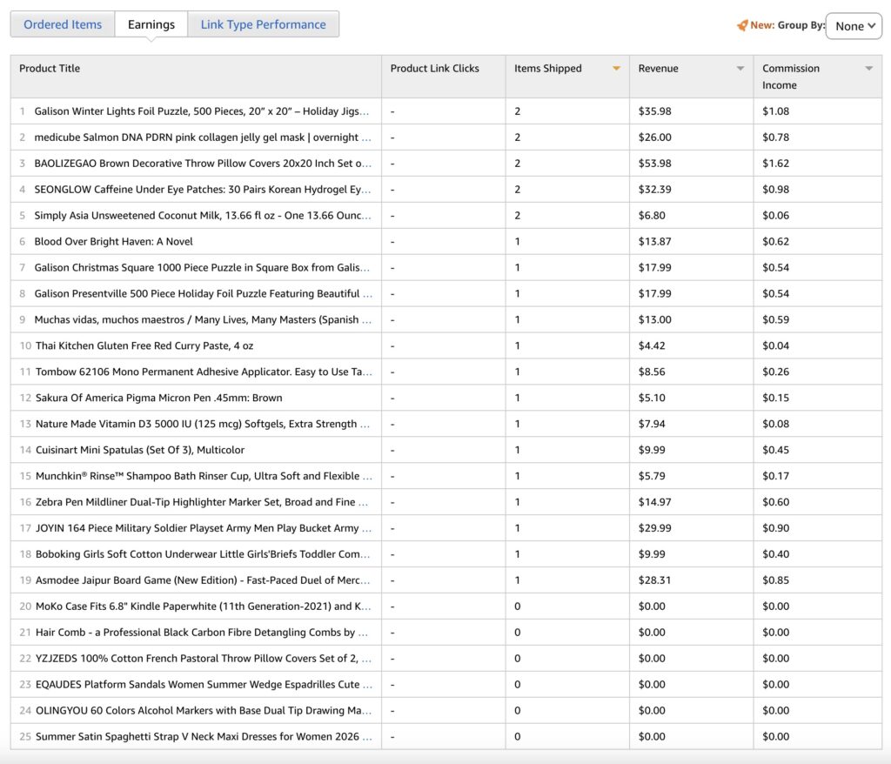891x764 pixels.
Task: Open the medicube Salmon DNA PDRN mask link
Action: click(202, 137)
